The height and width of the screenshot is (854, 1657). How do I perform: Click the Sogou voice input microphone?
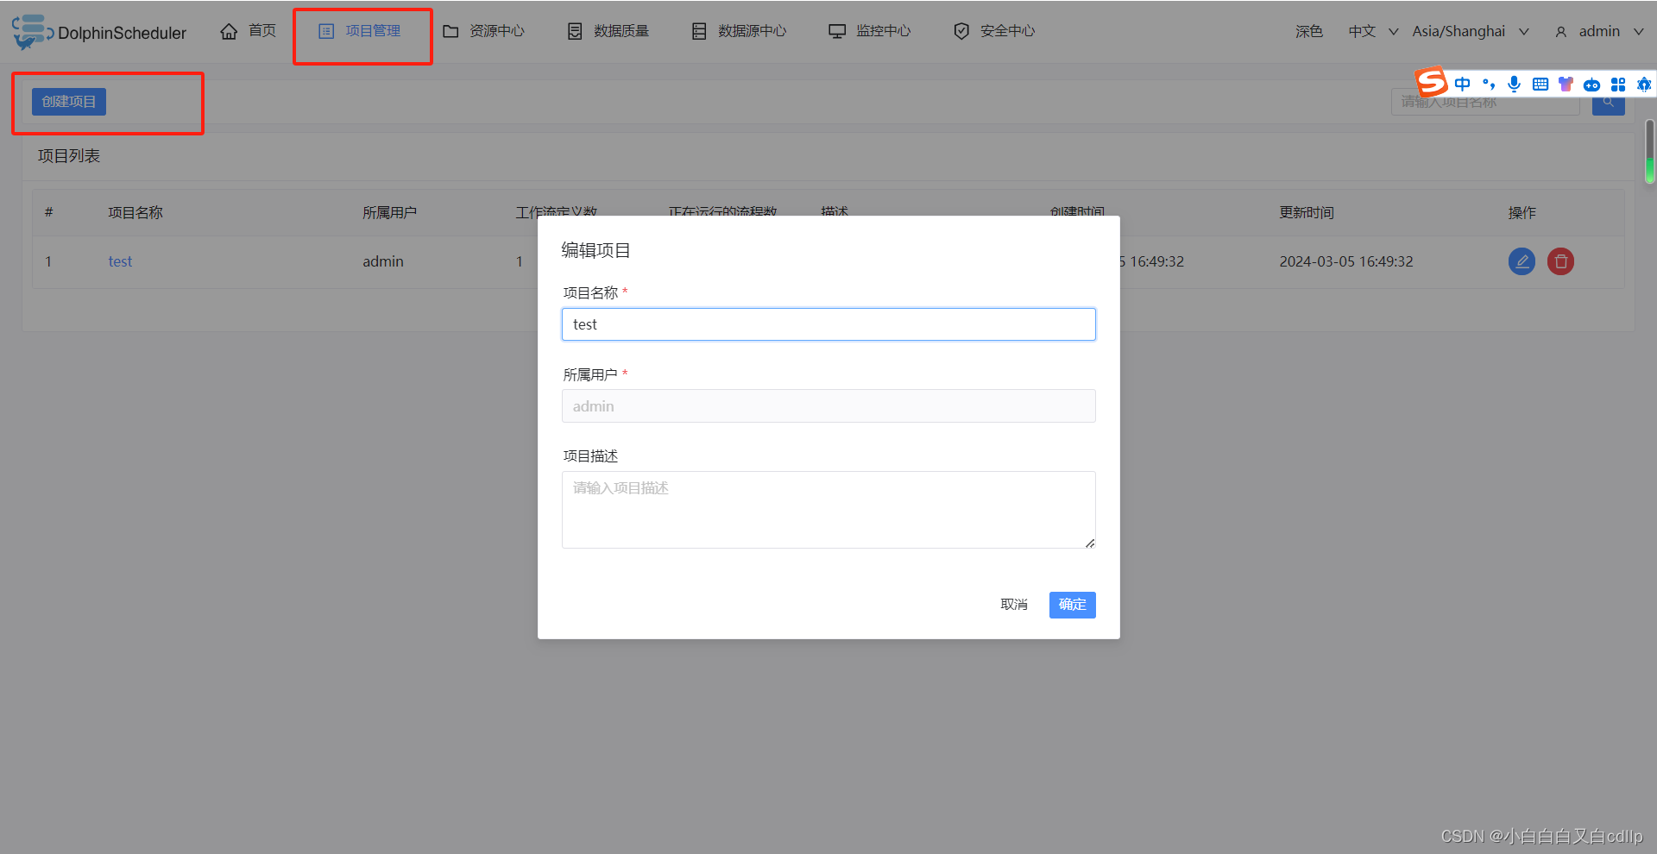click(1514, 84)
